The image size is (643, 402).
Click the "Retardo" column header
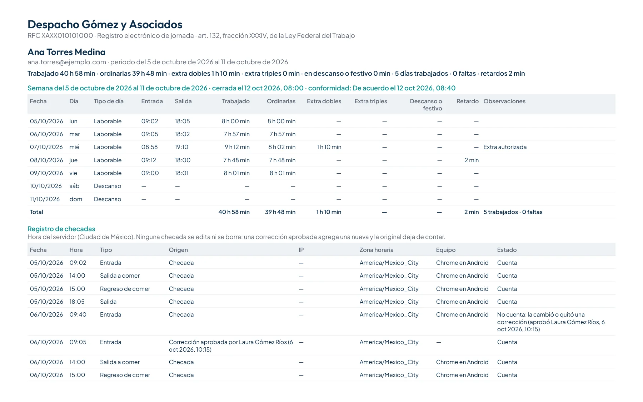click(467, 101)
